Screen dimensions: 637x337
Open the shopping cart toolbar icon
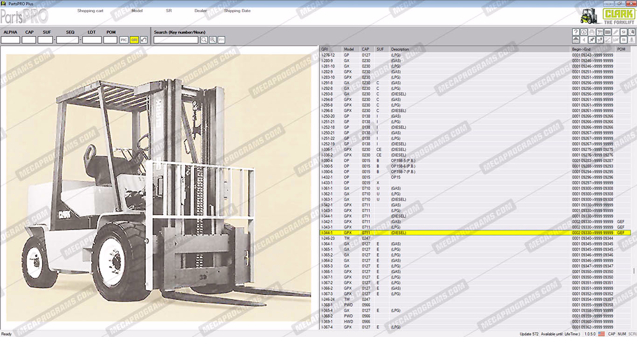600,32
